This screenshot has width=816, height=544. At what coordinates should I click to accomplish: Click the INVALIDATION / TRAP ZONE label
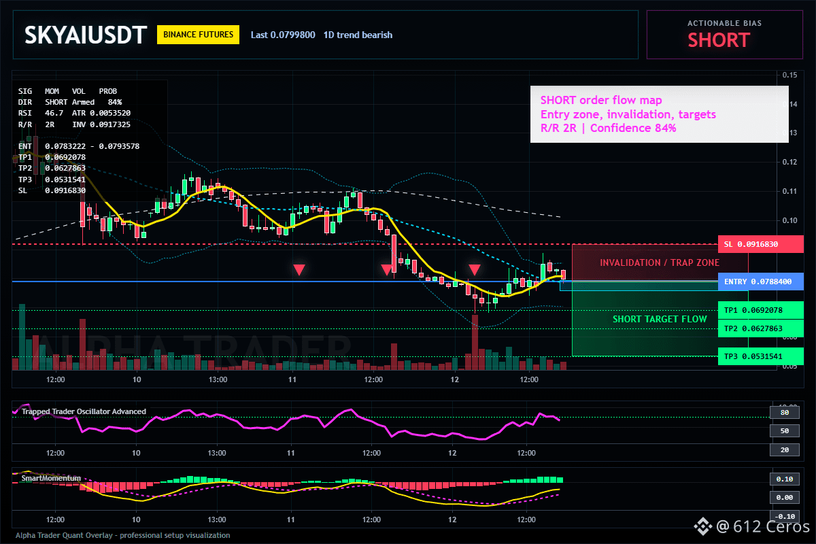[x=660, y=262]
